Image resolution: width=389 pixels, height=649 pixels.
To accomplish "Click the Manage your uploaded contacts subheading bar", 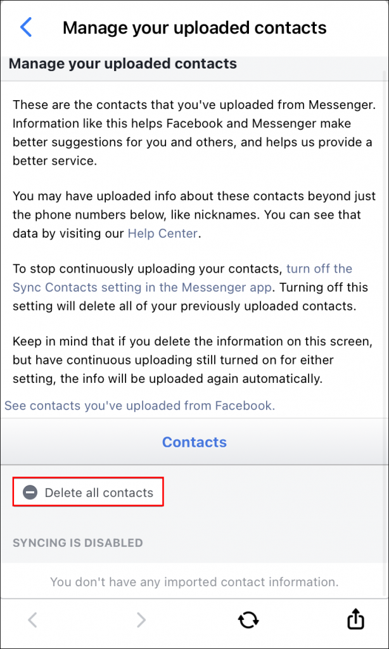I will [x=122, y=63].
